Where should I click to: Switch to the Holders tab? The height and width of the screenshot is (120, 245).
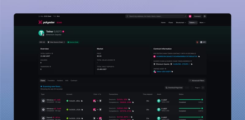pos(60,81)
